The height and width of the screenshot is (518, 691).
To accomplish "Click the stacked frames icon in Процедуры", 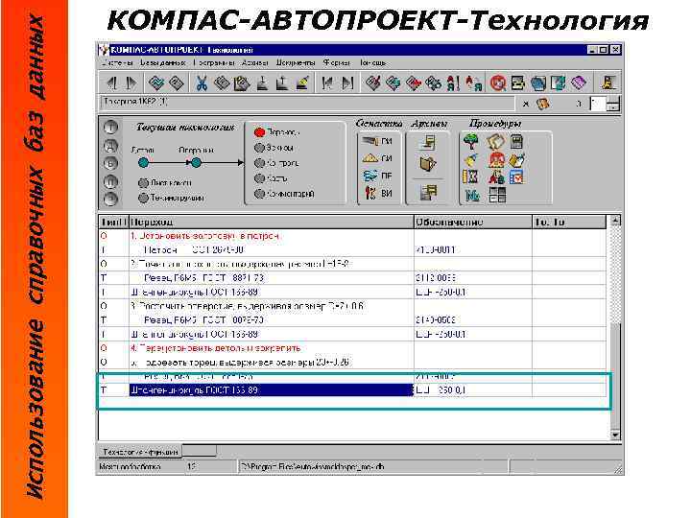I will pyautogui.click(x=495, y=141).
